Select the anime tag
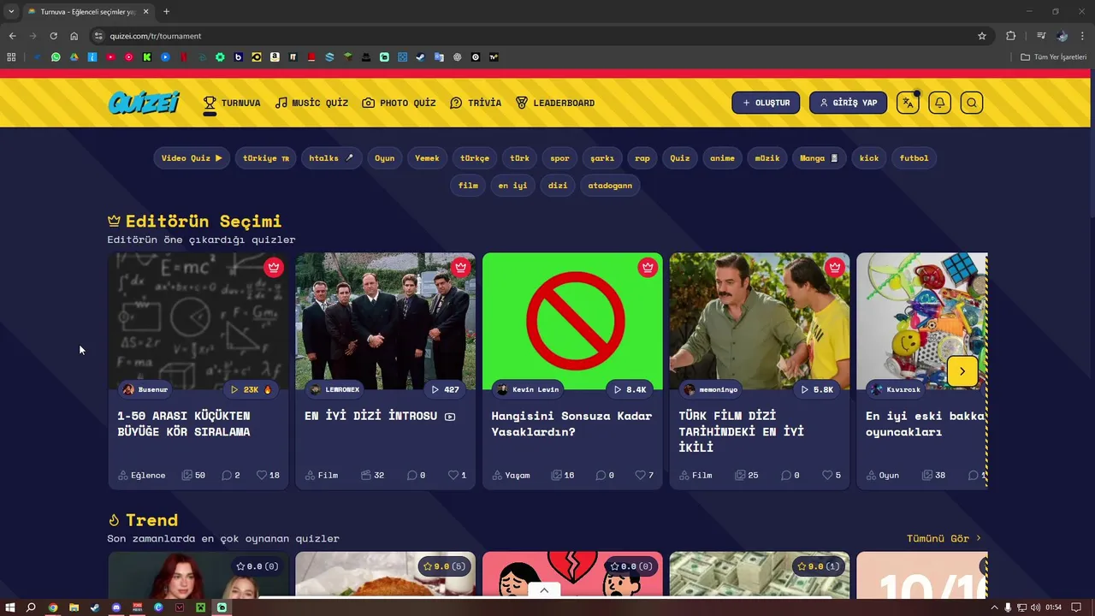The height and width of the screenshot is (616, 1095). [722, 157]
